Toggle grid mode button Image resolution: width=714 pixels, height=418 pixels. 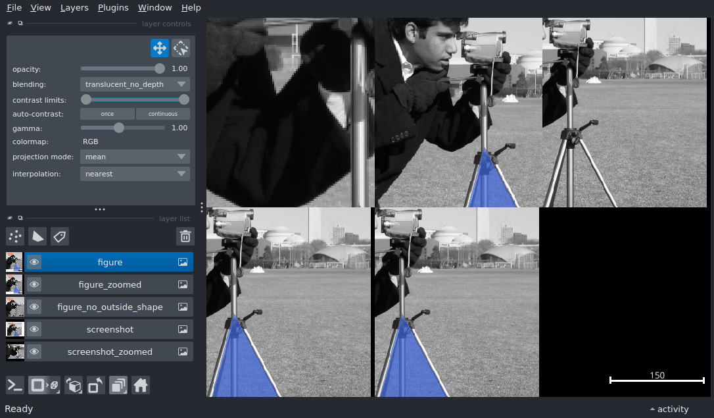118,385
